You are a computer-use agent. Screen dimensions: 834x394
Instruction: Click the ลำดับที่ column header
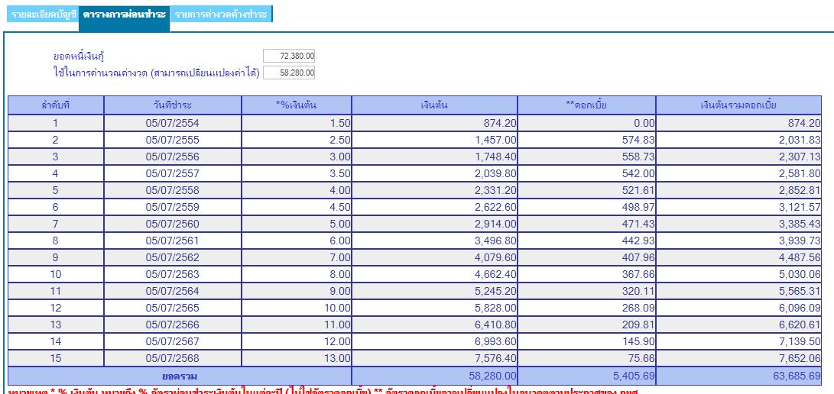[x=56, y=105]
